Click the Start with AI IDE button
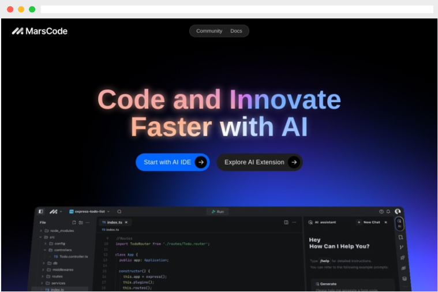Screen dimensions: 438x292 173,162
